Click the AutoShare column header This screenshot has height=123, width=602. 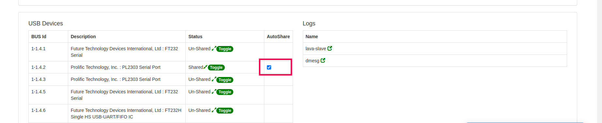(x=278, y=37)
